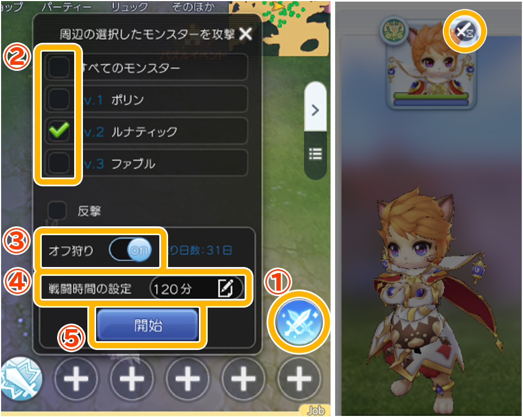Uncheck the ルナティック checkbox
Image resolution: width=523 pixels, height=417 pixels.
coord(59,131)
